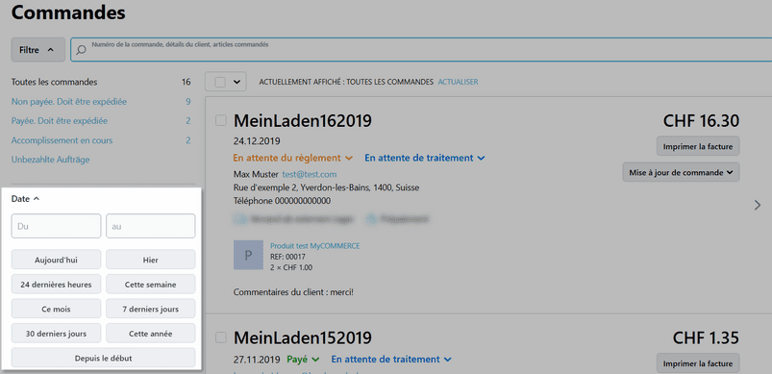Tick the checkbox for order MeinLaden152019
772x374 pixels.
(221, 337)
